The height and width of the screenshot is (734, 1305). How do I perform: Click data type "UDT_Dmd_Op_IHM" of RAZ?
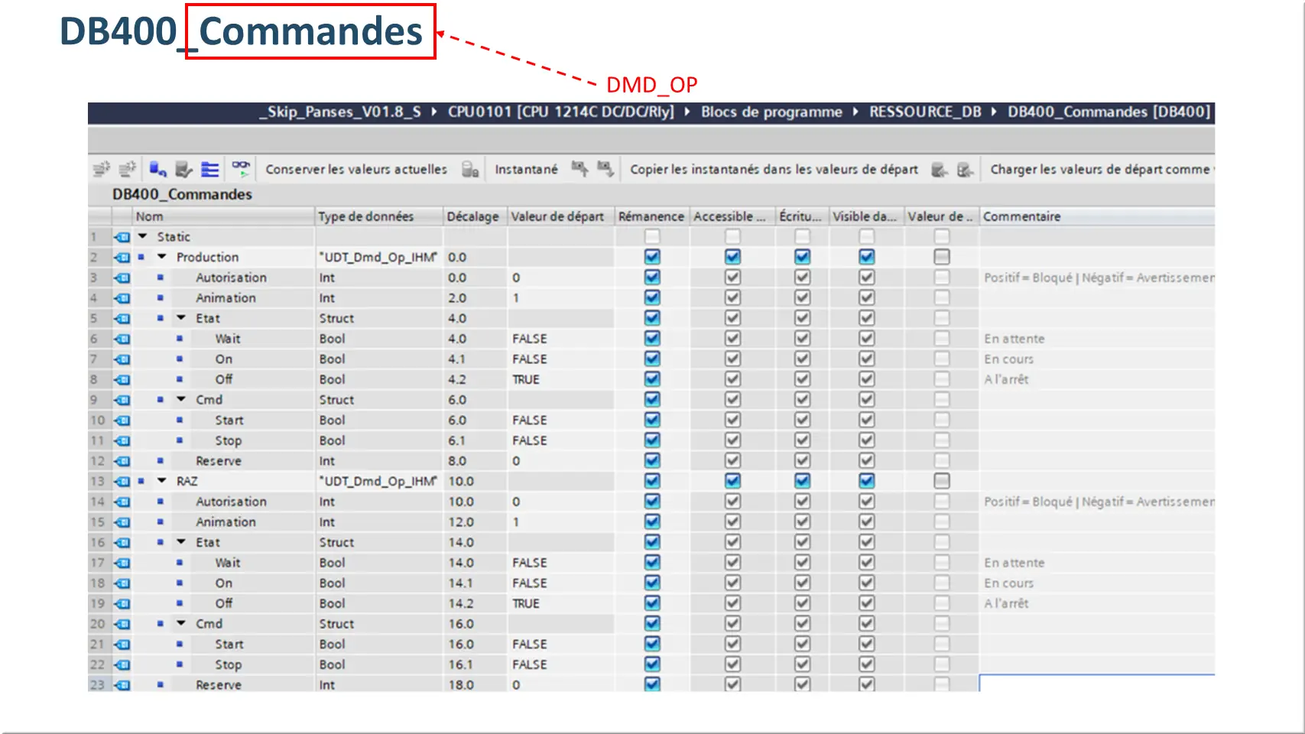pyautogui.click(x=378, y=481)
